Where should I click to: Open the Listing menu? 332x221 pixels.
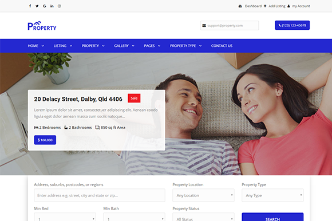click(60, 46)
